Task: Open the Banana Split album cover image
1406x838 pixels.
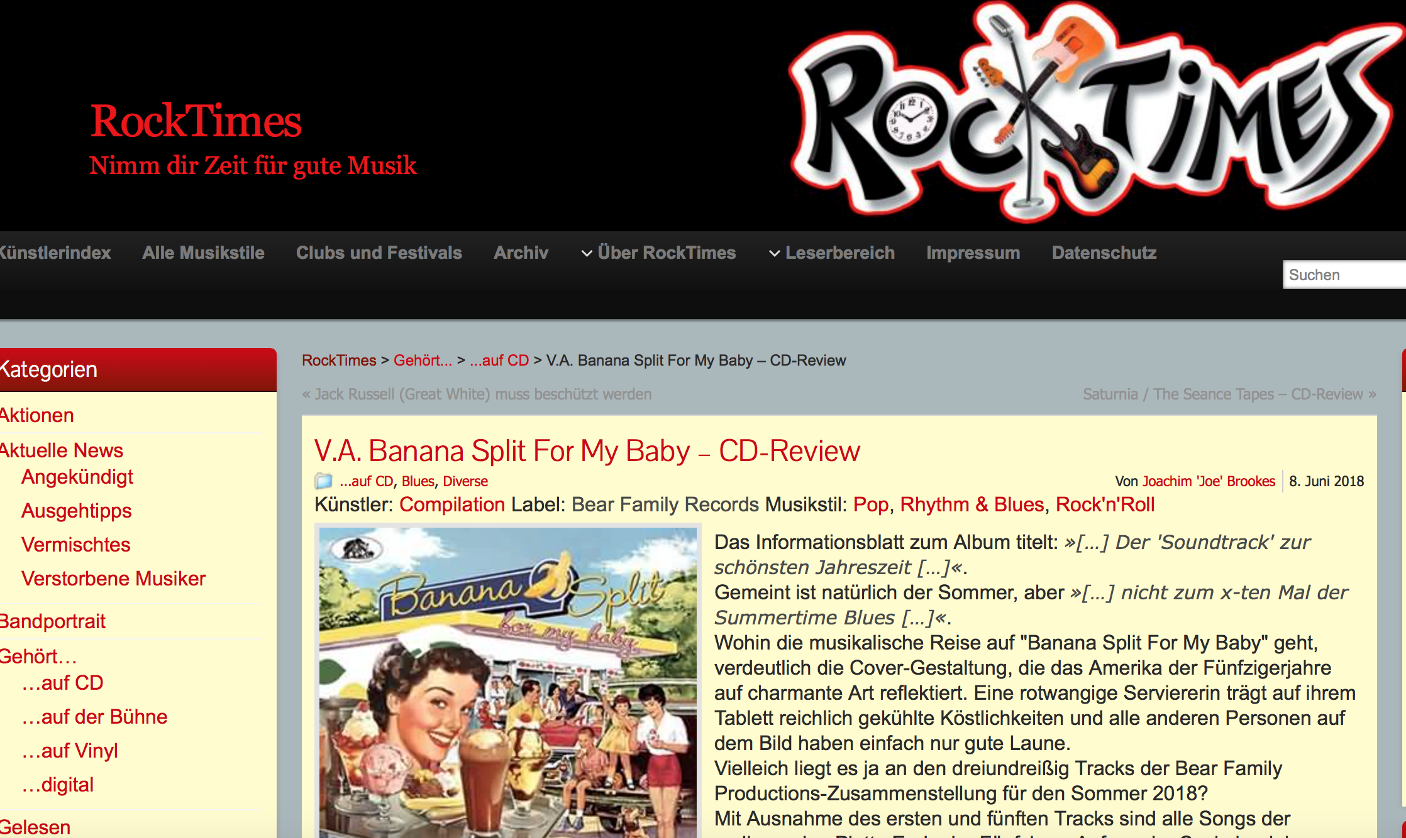Action: click(x=508, y=682)
